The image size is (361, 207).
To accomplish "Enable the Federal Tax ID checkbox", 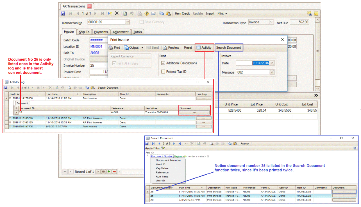I will 163,72.
